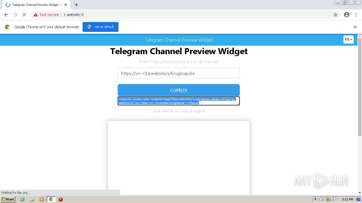Show hidden tray icons arrow
This screenshot has width=362, height=203.
pos(315,199)
